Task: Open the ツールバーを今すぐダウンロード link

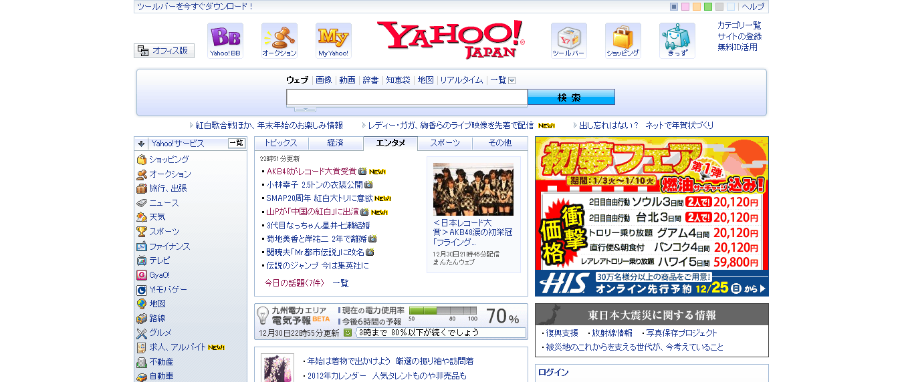Action: click(x=195, y=7)
